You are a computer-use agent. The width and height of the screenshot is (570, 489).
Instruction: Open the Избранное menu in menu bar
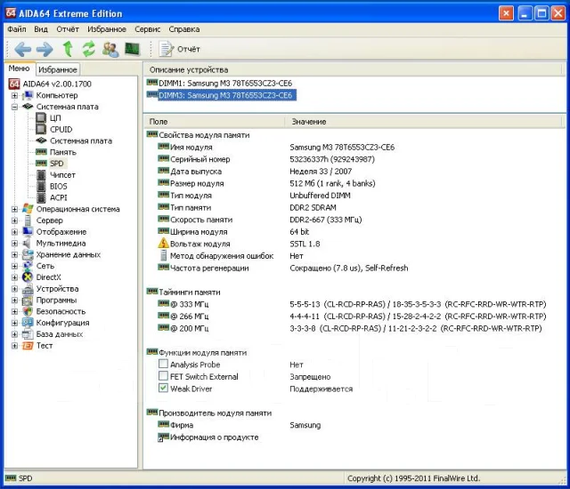pyautogui.click(x=107, y=29)
